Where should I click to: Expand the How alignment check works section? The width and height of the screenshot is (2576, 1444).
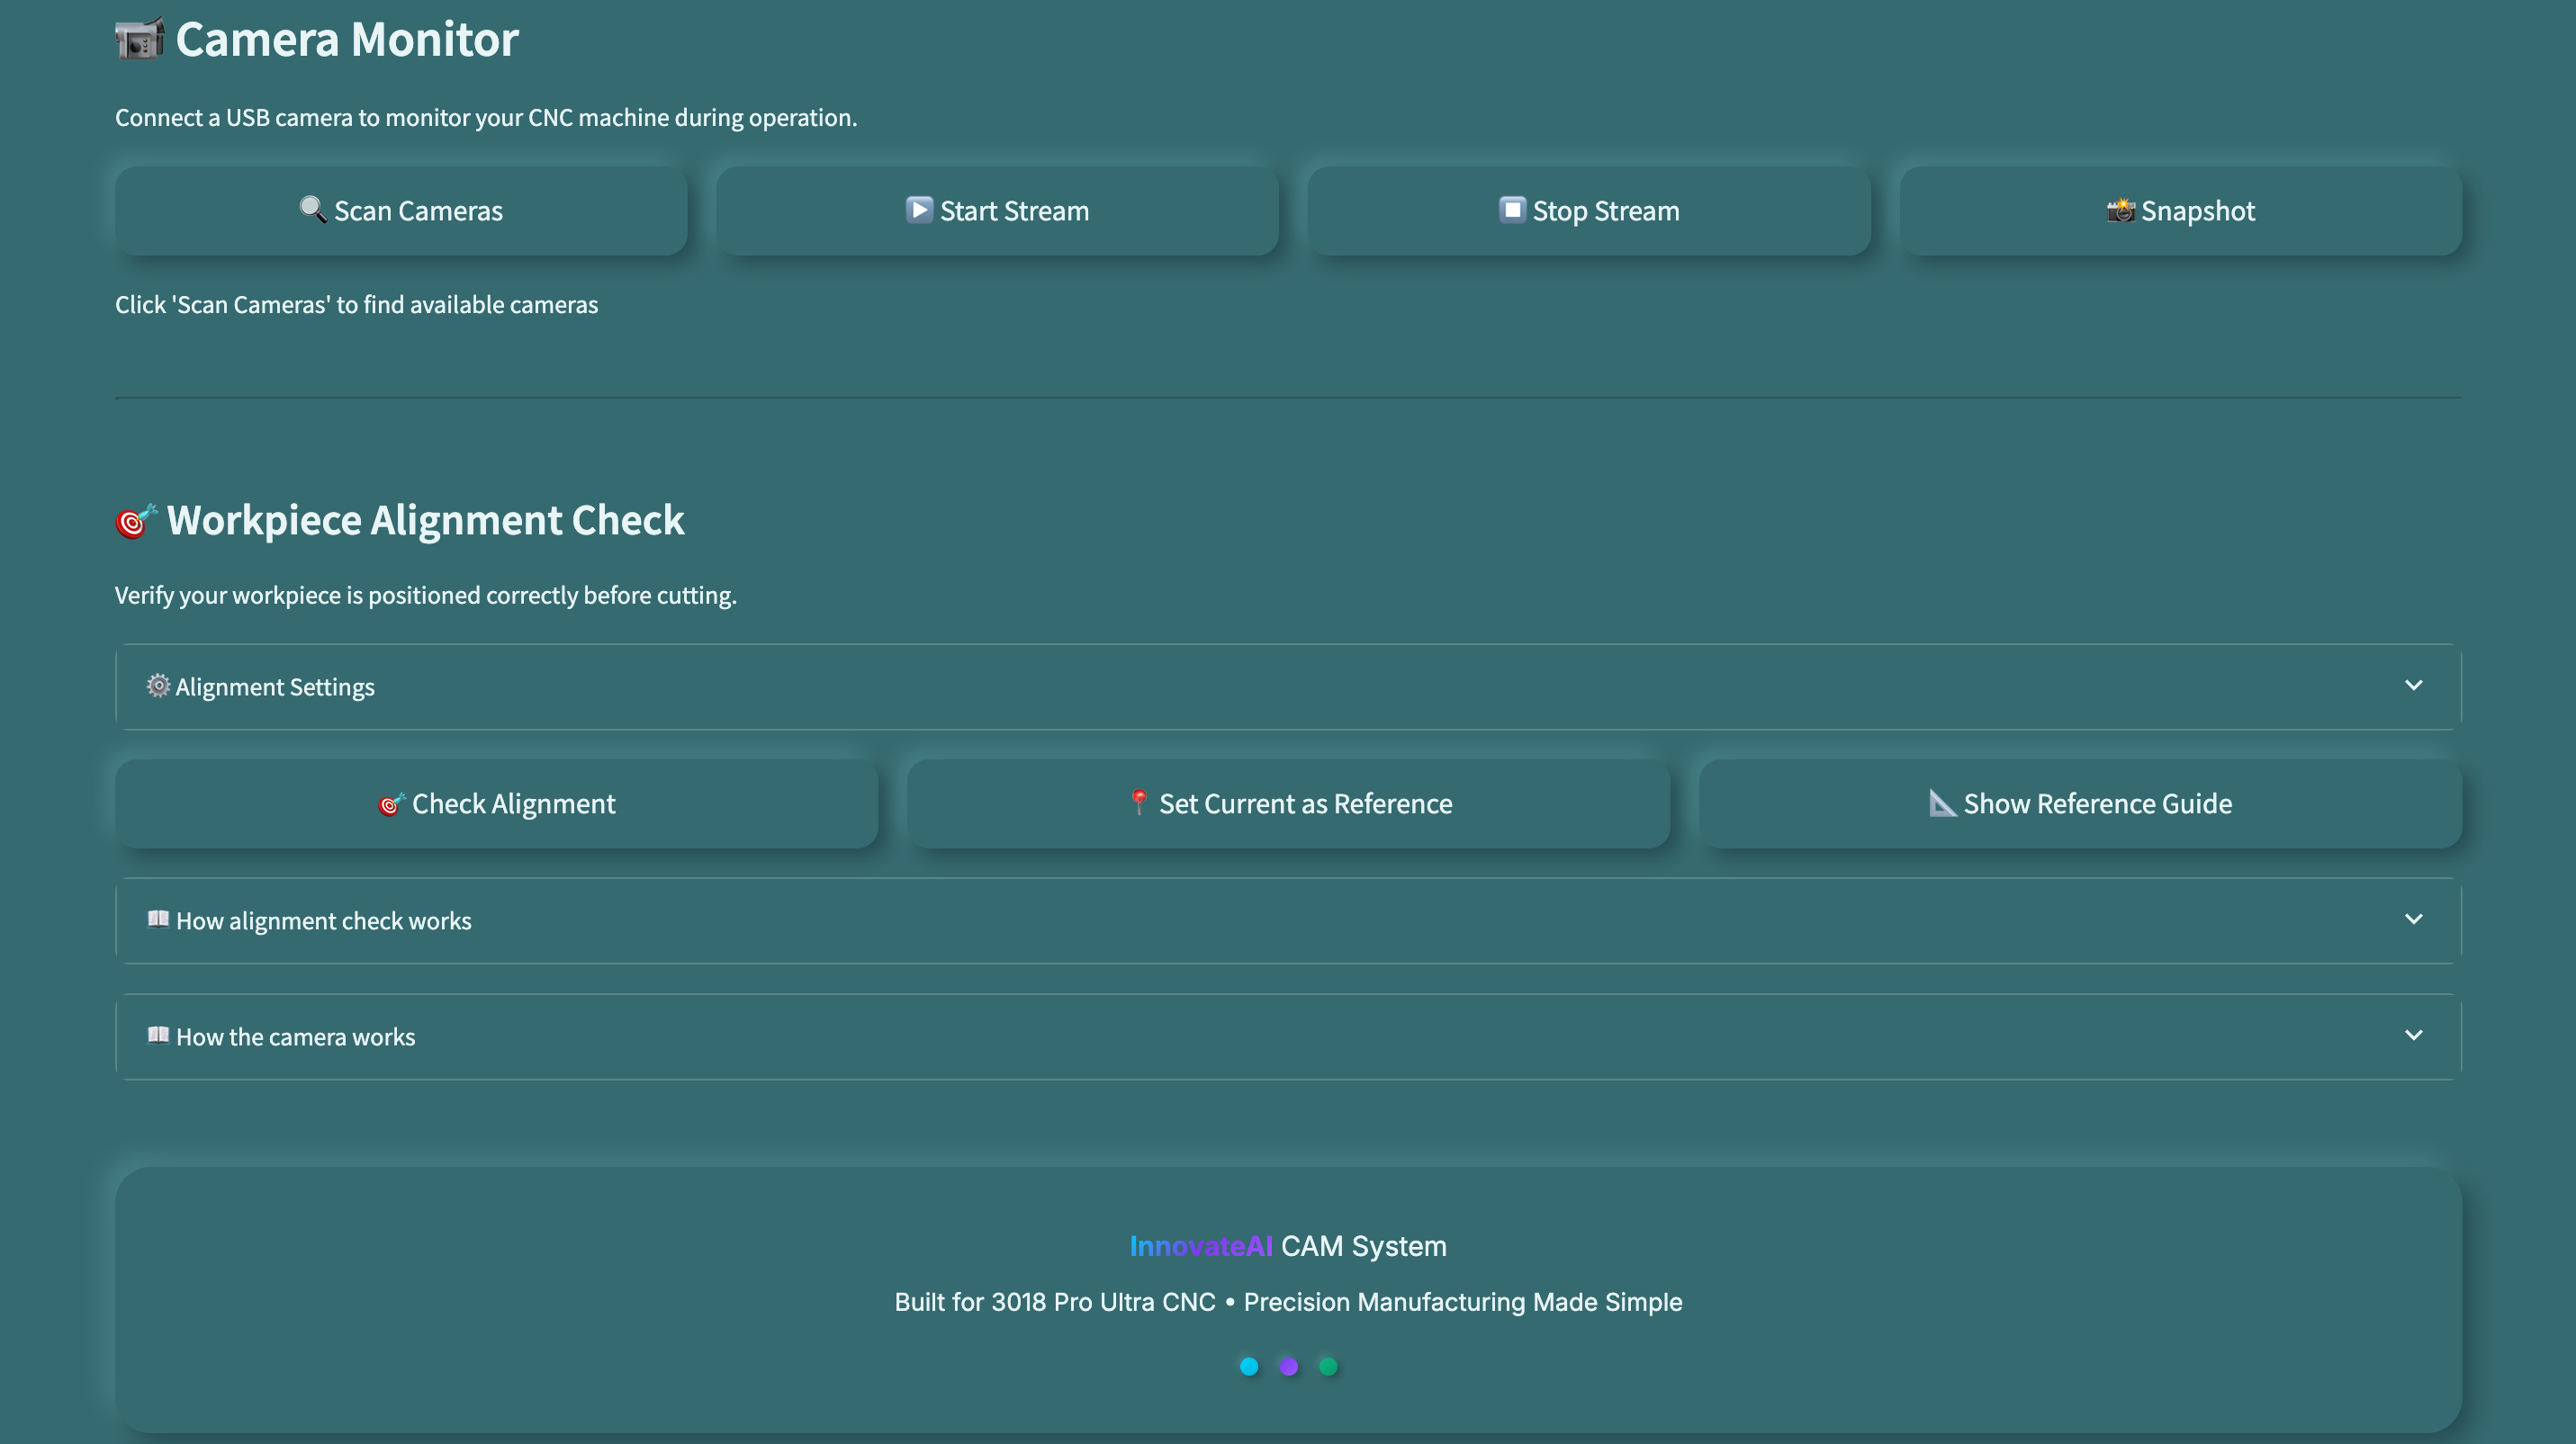tap(1288, 919)
